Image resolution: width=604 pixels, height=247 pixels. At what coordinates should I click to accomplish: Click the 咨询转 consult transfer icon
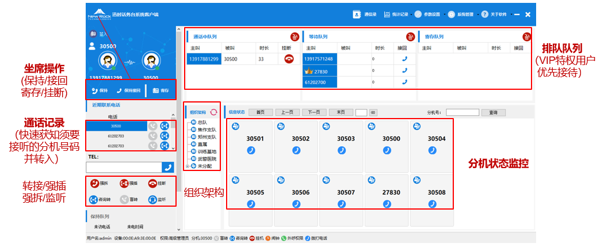(x=95, y=200)
